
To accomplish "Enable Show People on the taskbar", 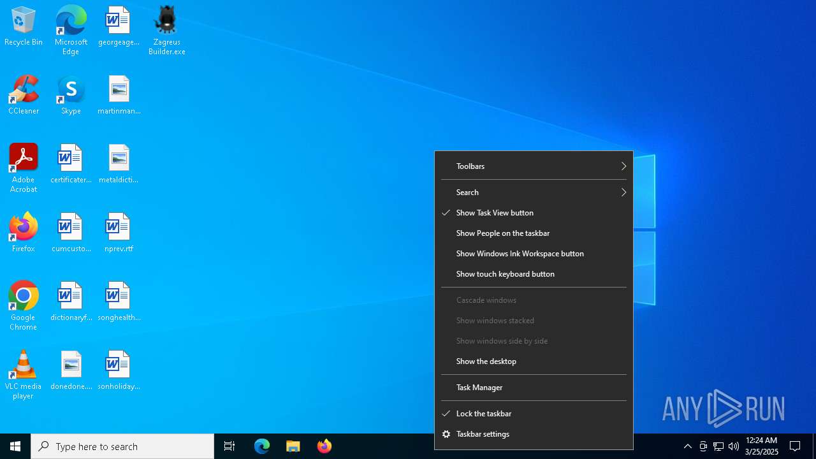I will pyautogui.click(x=534, y=233).
